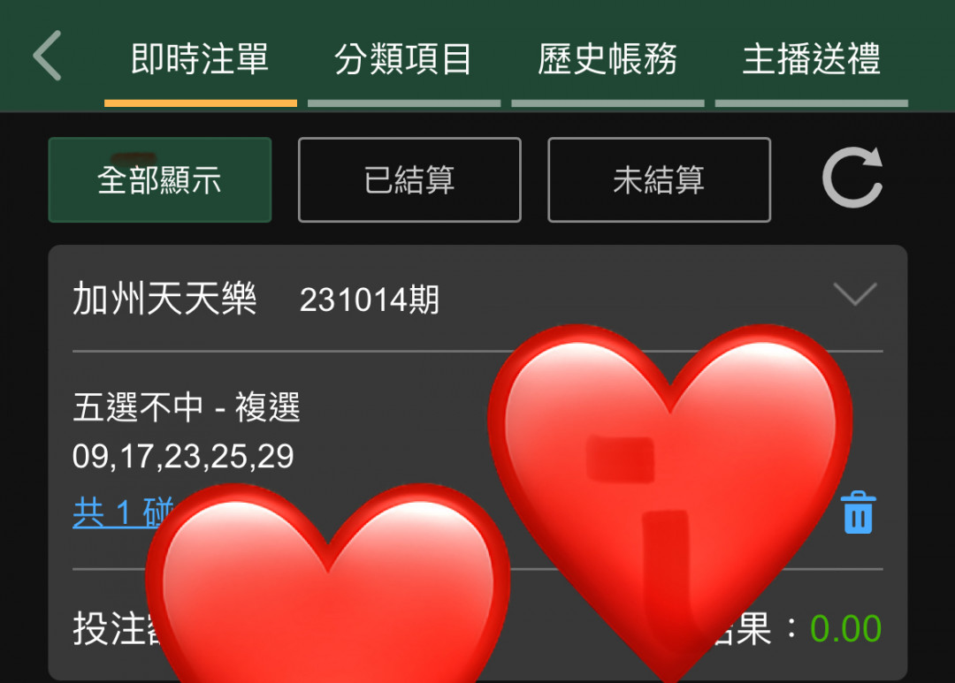Open the 共 1 碰 link

[124, 512]
